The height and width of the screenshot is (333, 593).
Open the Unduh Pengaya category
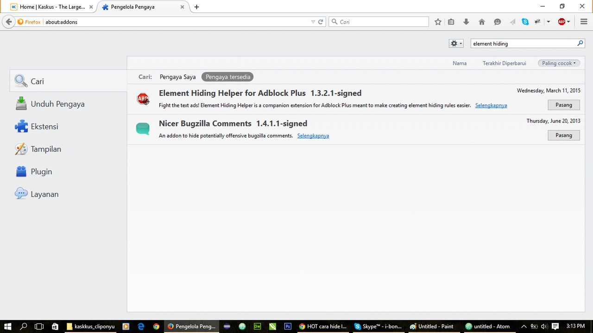(x=69, y=104)
